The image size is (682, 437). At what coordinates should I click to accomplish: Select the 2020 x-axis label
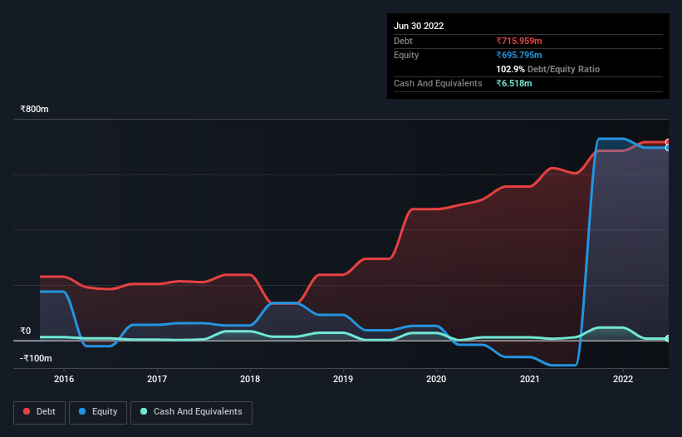coord(436,379)
